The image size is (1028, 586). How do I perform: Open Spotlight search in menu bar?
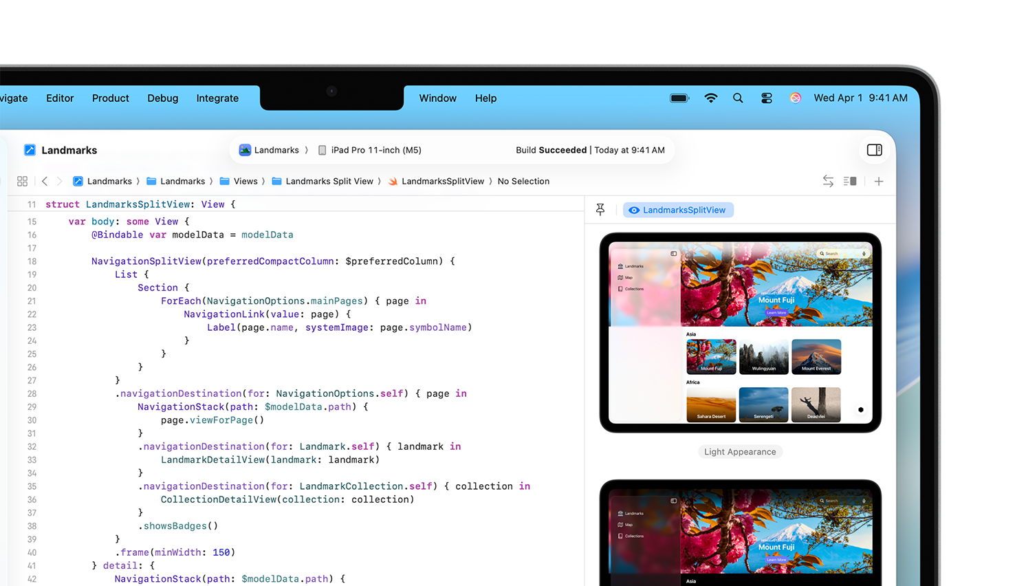[x=738, y=98]
